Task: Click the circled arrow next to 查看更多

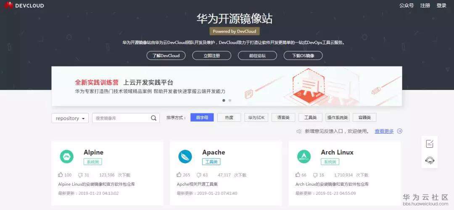Action: (x=400, y=131)
